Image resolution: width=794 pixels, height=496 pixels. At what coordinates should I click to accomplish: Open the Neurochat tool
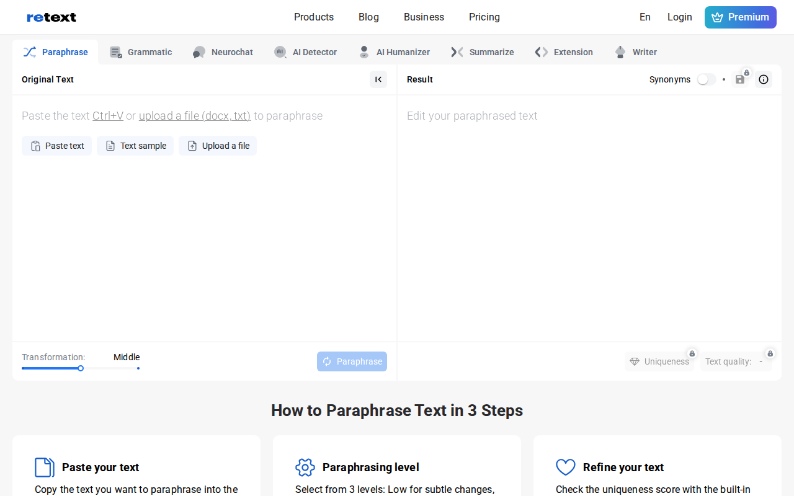tap(223, 52)
